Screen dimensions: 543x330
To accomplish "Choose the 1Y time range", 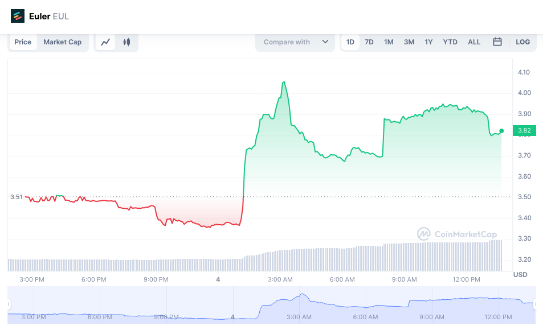I will click(x=428, y=42).
